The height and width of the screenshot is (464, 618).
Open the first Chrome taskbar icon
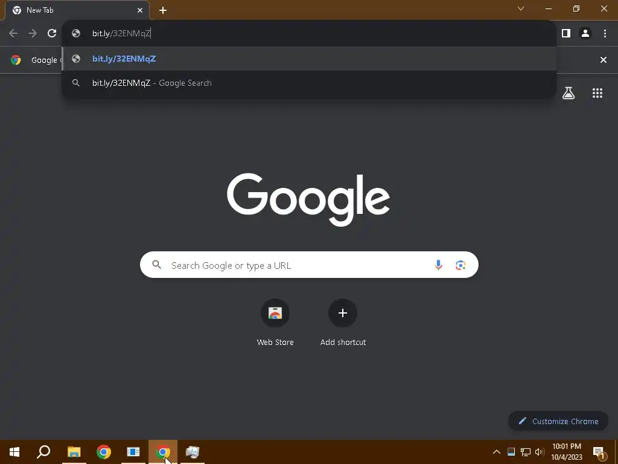click(104, 452)
